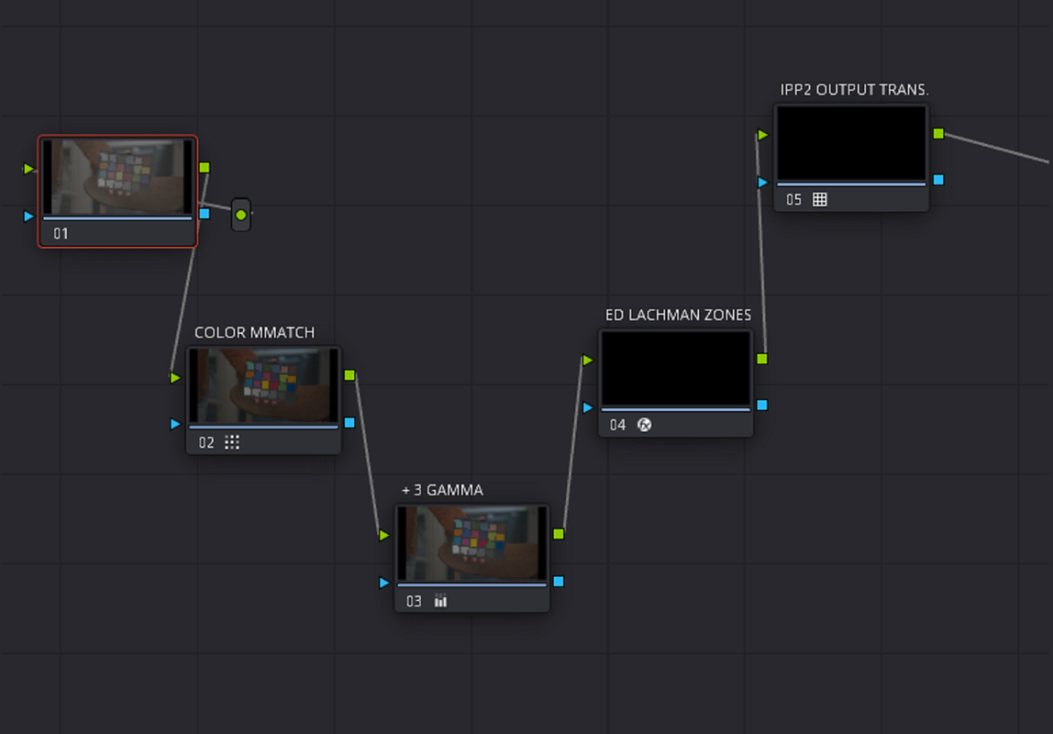Screen dimensions: 1053x734
Task: Click node 04 blue key input triangle
Action: click(588, 407)
